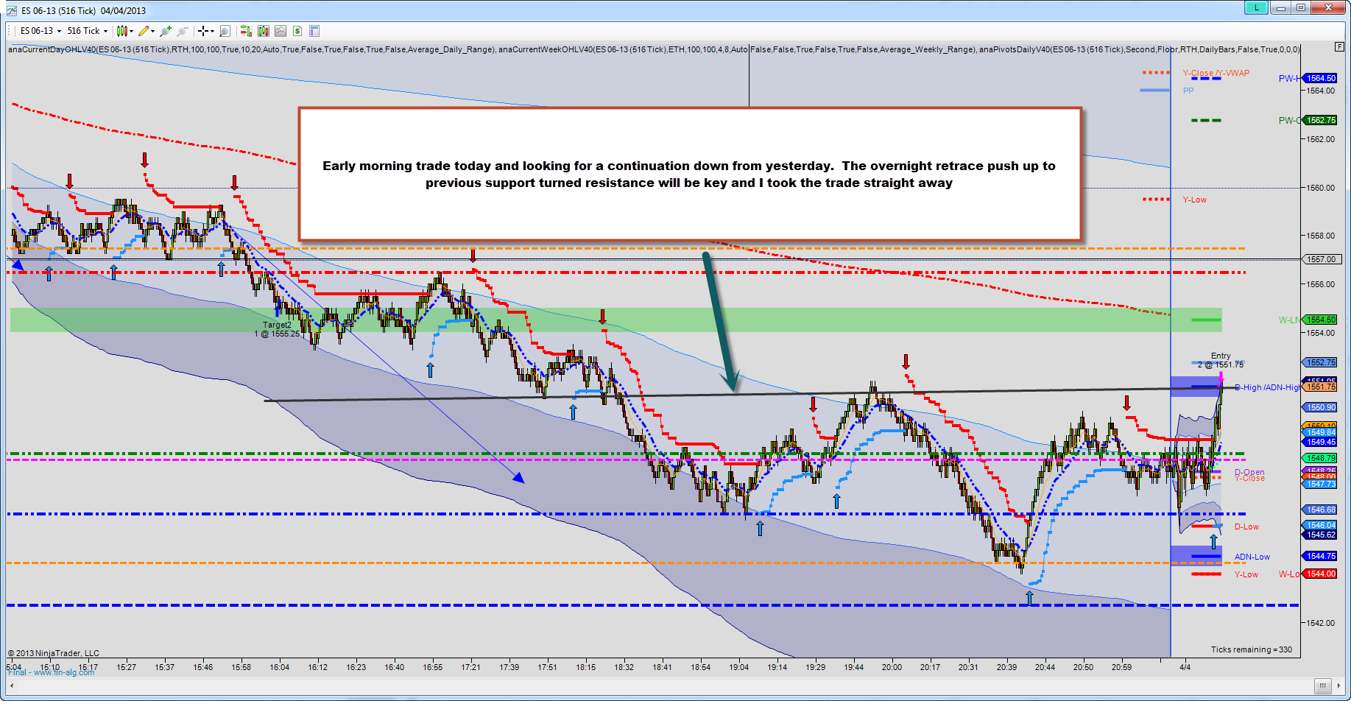The width and height of the screenshot is (1351, 701).
Task: Close the ES 06-13 chart window
Action: pyautogui.click(x=1329, y=7)
